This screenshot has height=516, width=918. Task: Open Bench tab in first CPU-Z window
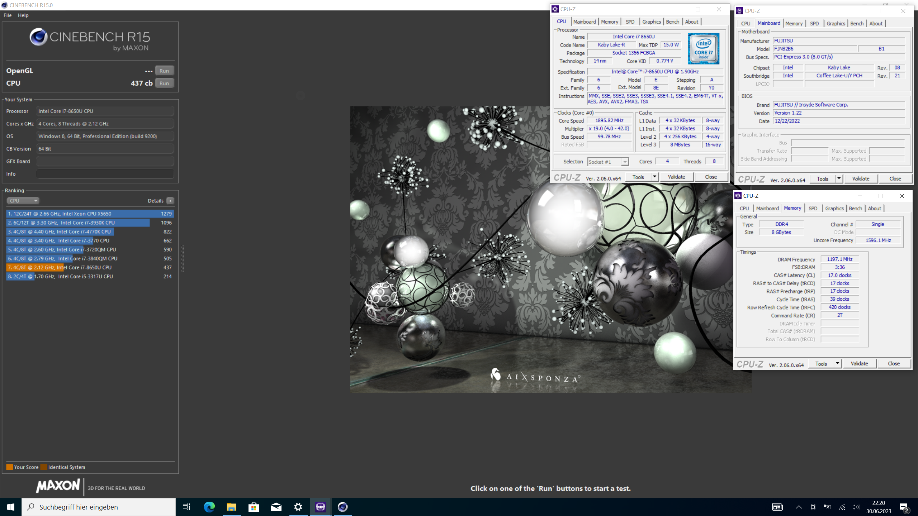click(672, 22)
